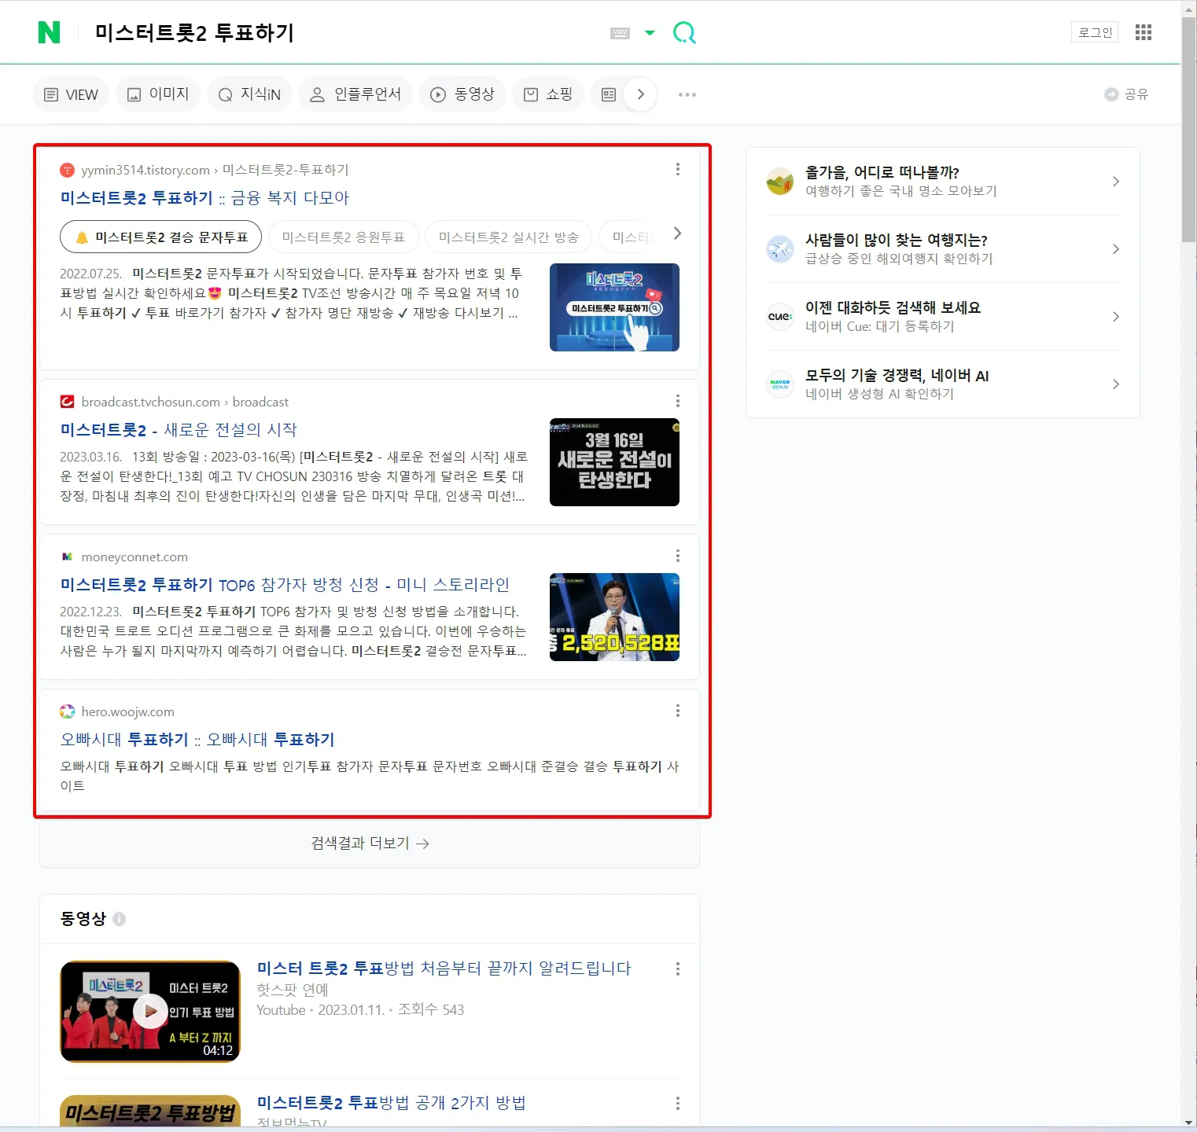
Task: Select 미스터트롯2 실시간 방송 chip
Action: [508, 237]
